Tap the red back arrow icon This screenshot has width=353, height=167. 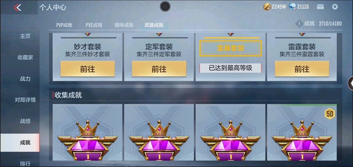click(x=17, y=8)
